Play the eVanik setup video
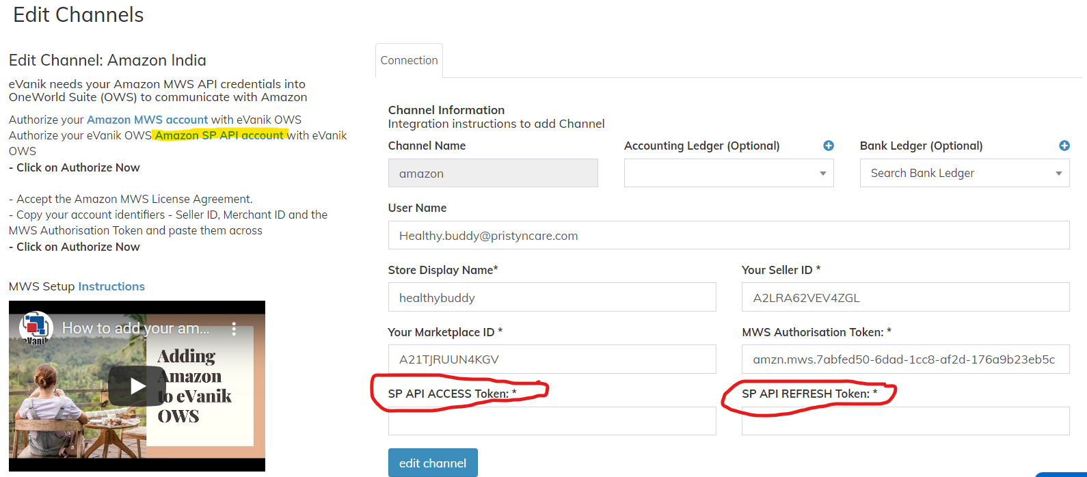This screenshot has height=477, width=1087. pos(137,386)
